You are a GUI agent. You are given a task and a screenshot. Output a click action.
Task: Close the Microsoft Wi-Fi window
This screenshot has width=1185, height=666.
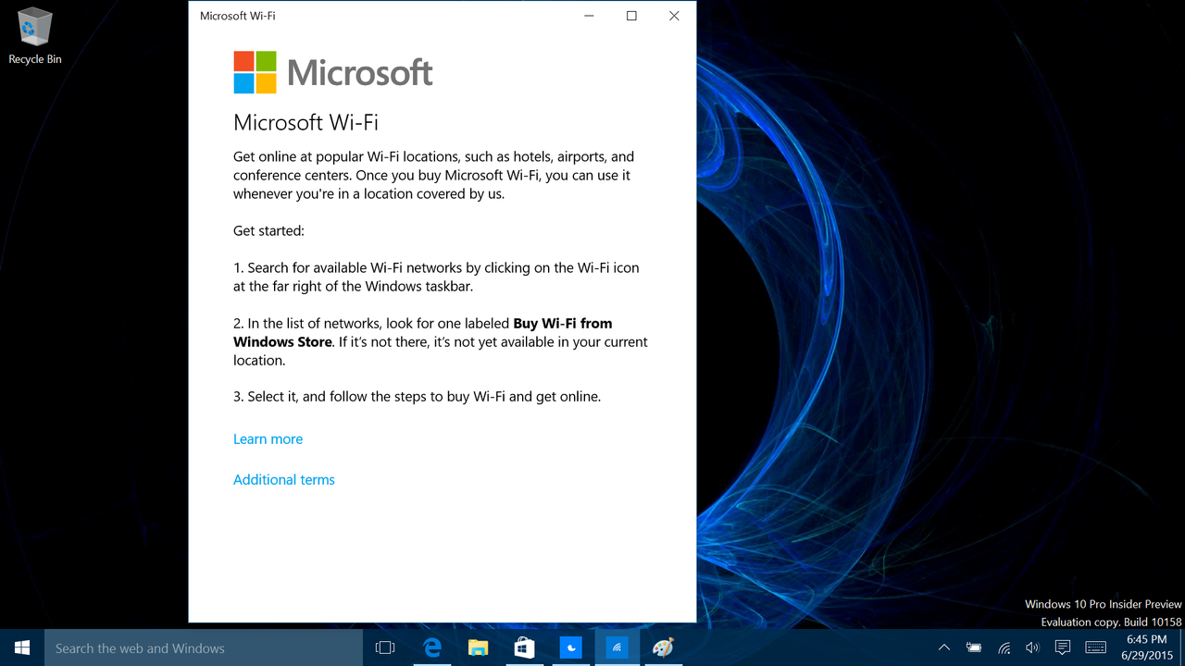(674, 16)
